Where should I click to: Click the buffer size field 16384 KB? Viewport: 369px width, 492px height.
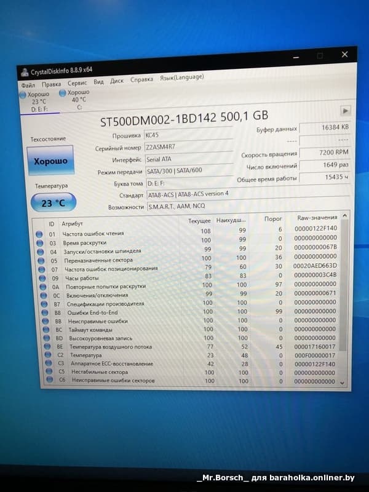(325, 127)
